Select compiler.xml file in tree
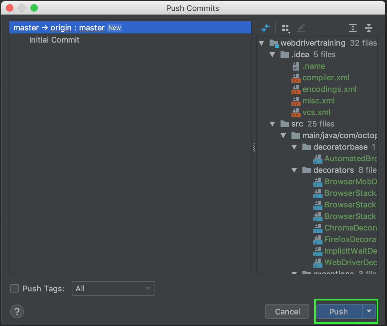Image resolution: width=387 pixels, height=326 pixels. click(326, 78)
